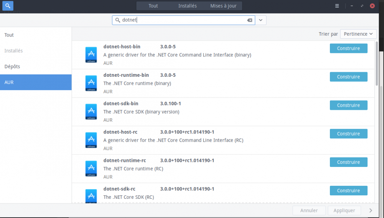Viewport: 384px width, 218px height.
Task: Click 'The .NET Core SDK (binary version)' description
Action: pyautogui.click(x=141, y=112)
